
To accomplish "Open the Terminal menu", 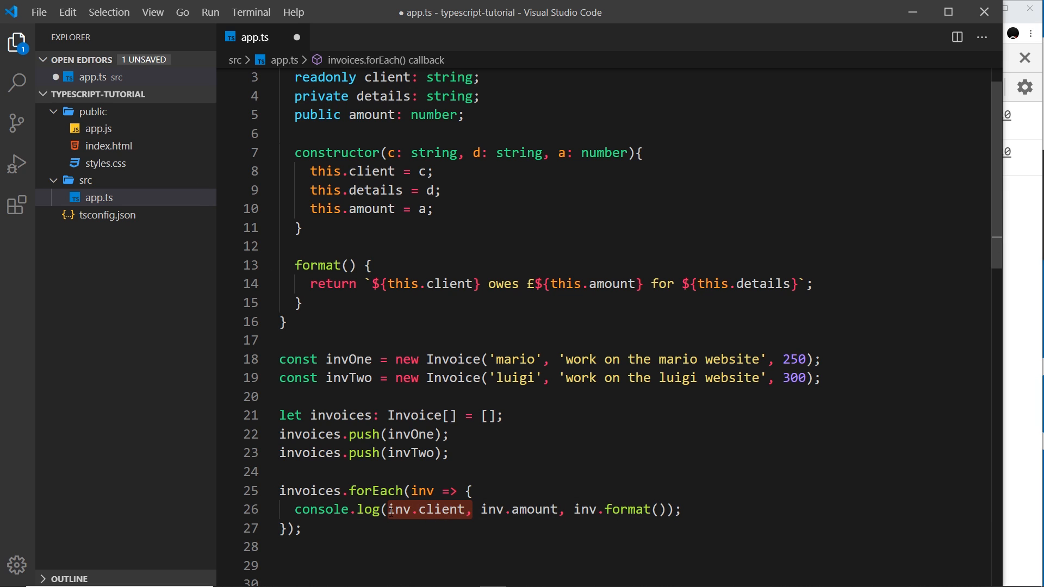I will [251, 12].
